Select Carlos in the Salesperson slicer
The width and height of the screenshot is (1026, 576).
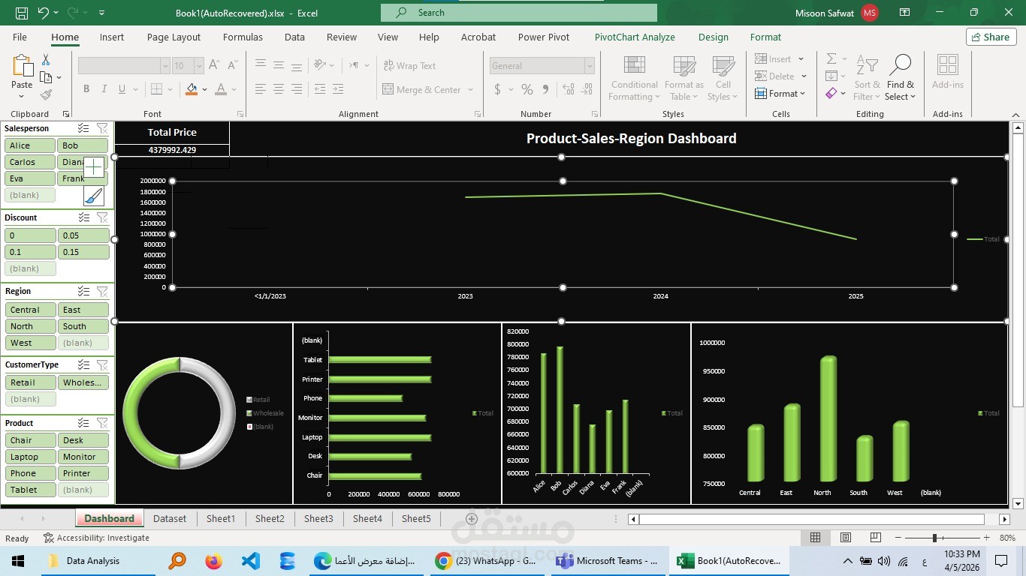tap(29, 161)
